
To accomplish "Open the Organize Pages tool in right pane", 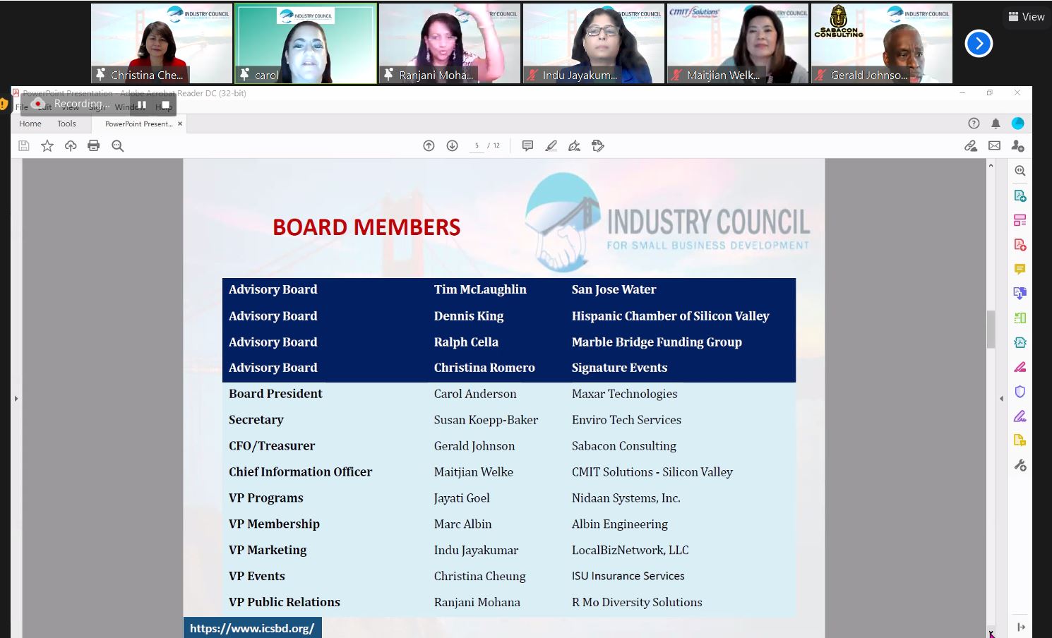I will (x=1020, y=318).
